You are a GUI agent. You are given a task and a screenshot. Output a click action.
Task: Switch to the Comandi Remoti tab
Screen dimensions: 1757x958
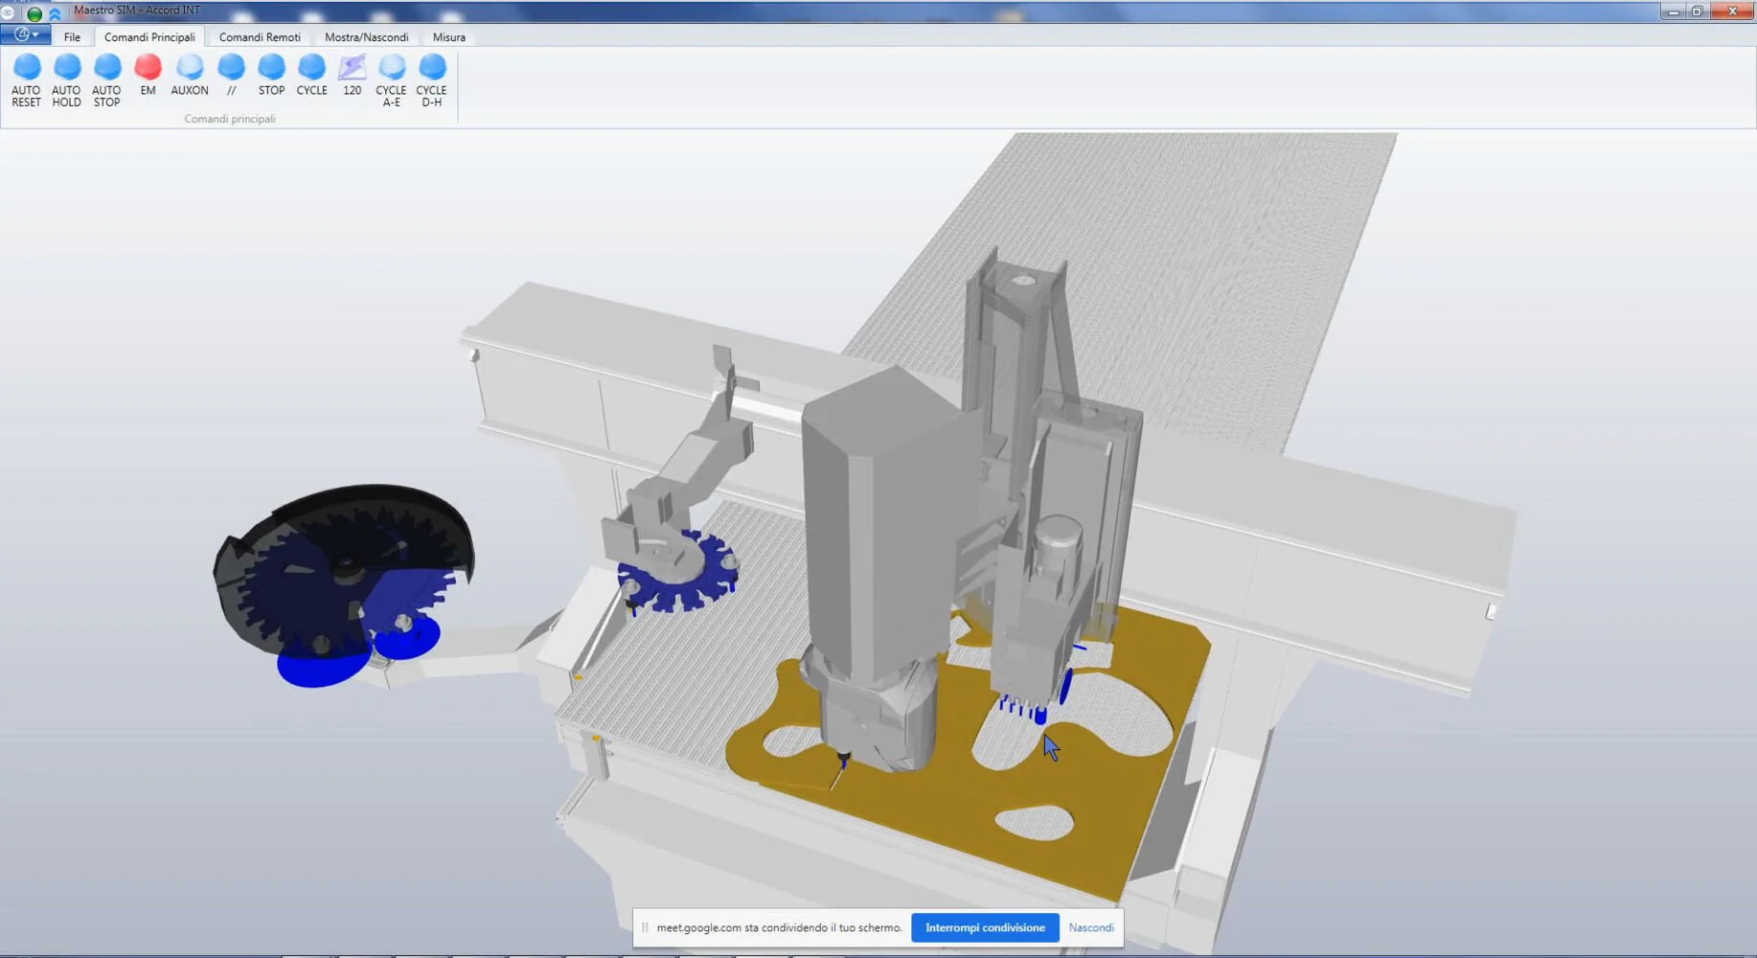point(260,37)
